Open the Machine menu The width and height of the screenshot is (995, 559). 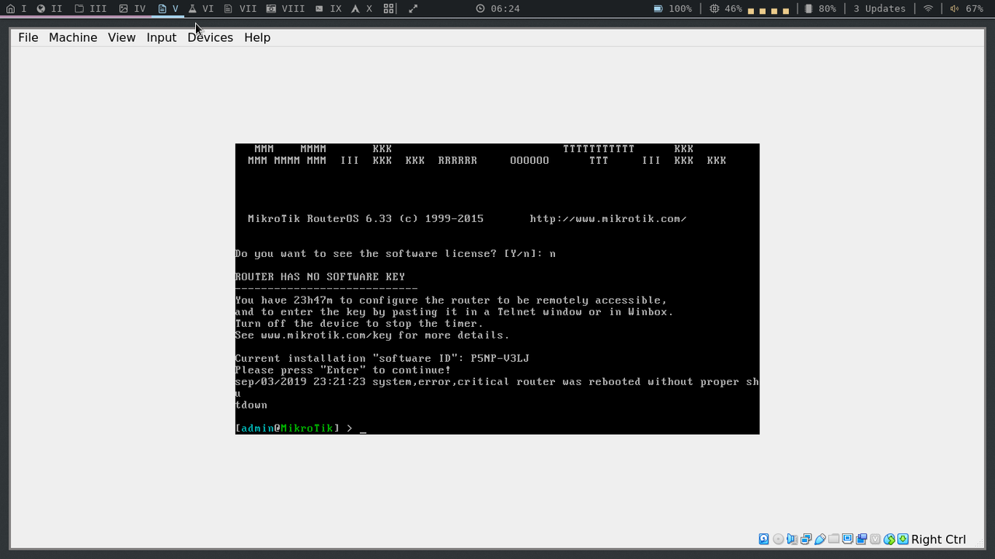coord(73,37)
